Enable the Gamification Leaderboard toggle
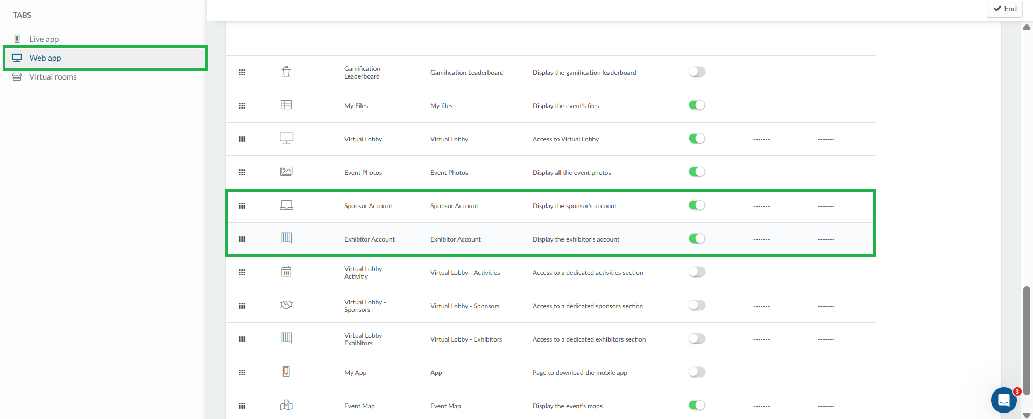 pyautogui.click(x=697, y=72)
